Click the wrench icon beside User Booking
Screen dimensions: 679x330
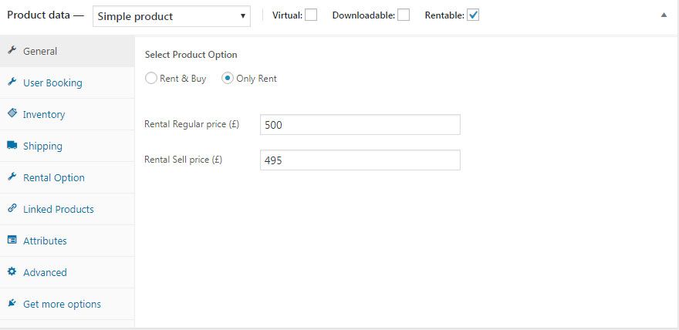[x=12, y=82]
